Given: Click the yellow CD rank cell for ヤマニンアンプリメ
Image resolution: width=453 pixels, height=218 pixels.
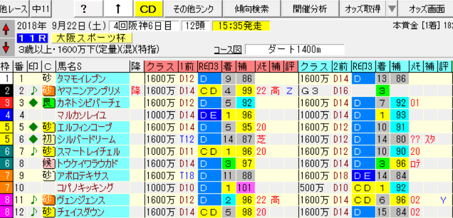Looking at the screenshot, I should coord(210,91).
